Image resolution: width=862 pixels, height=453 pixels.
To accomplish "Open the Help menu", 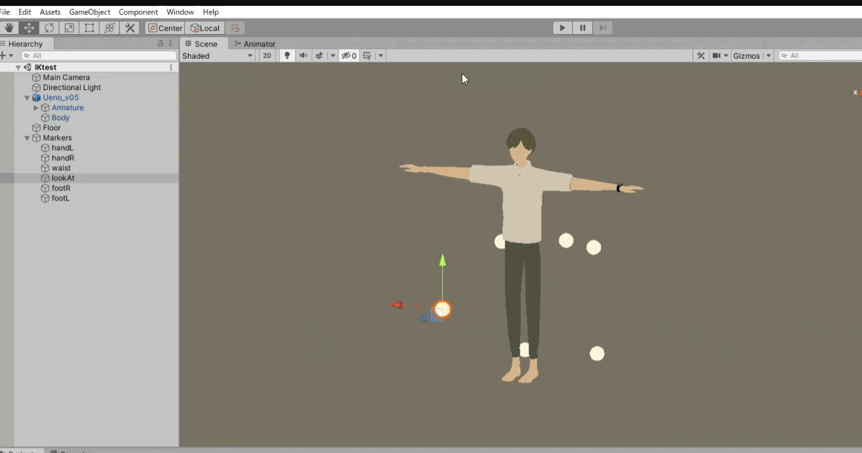I will click(x=211, y=12).
